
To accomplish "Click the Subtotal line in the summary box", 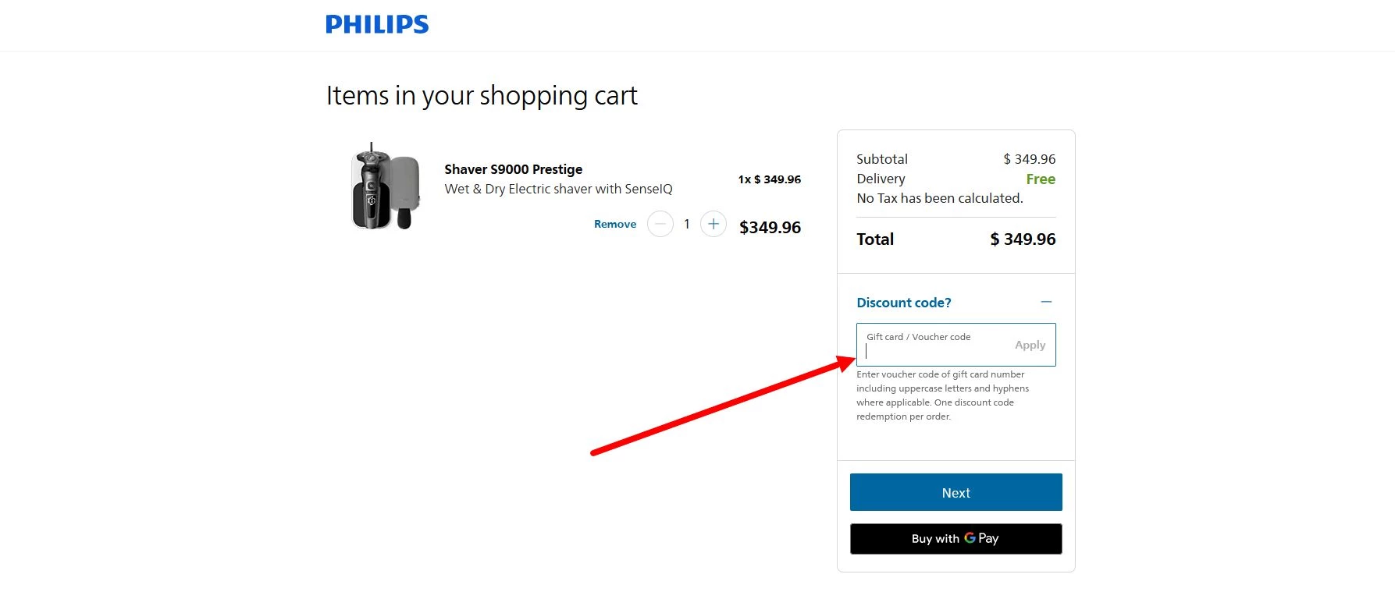I will 882,158.
